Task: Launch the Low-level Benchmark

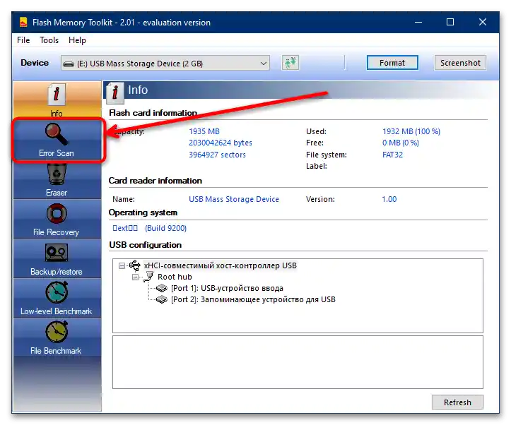Action: click(57, 299)
